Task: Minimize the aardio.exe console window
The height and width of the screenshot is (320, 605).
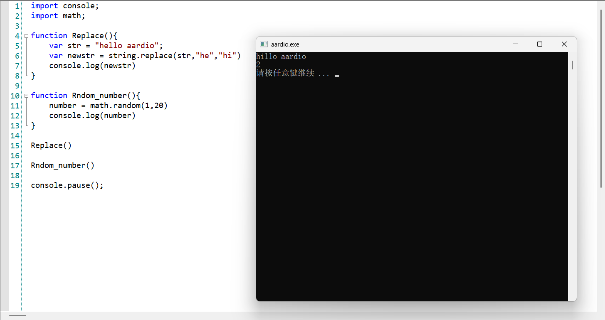Action: pyautogui.click(x=516, y=44)
